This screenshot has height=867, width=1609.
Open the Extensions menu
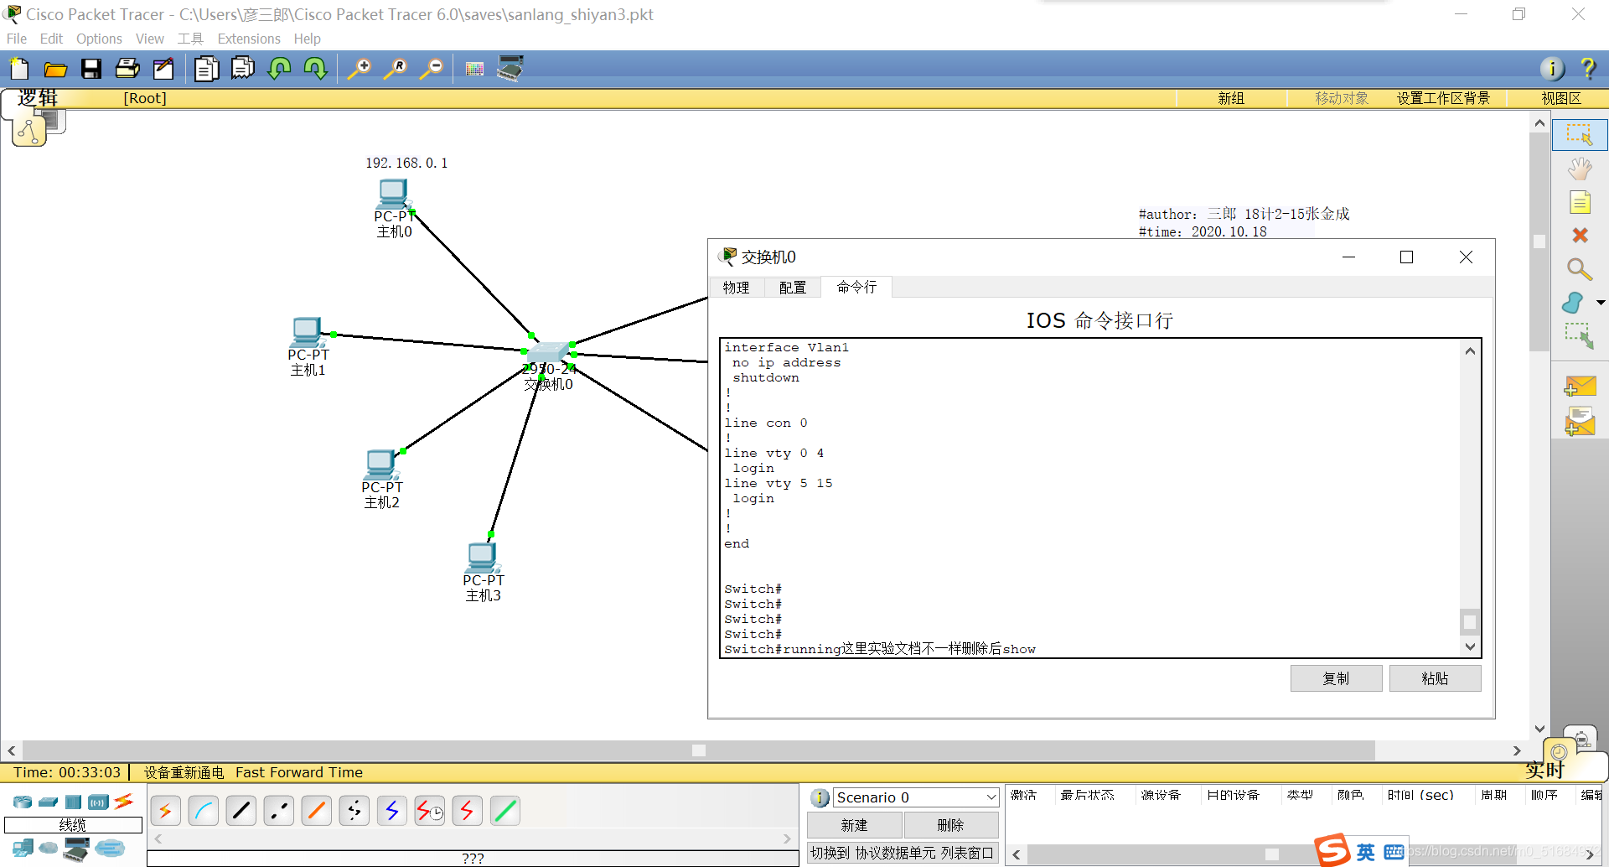click(x=249, y=39)
